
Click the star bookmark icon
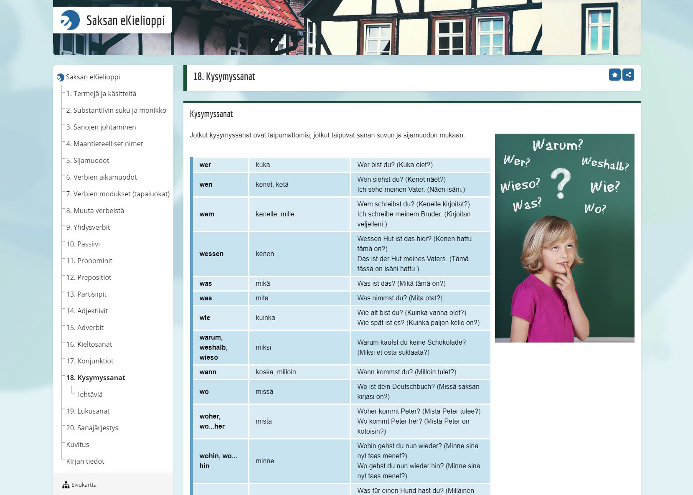(614, 75)
